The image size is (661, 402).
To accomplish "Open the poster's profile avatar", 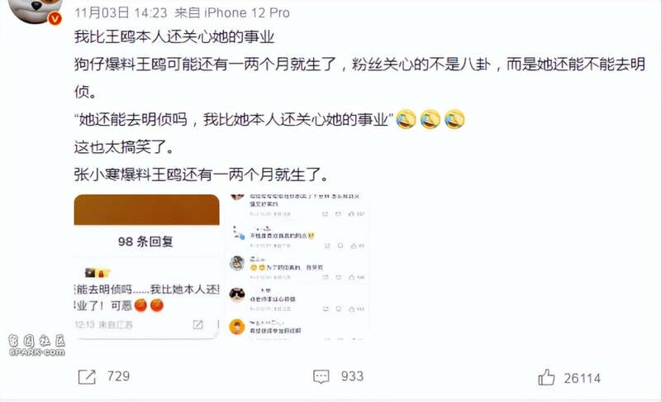I will tap(36, 11).
